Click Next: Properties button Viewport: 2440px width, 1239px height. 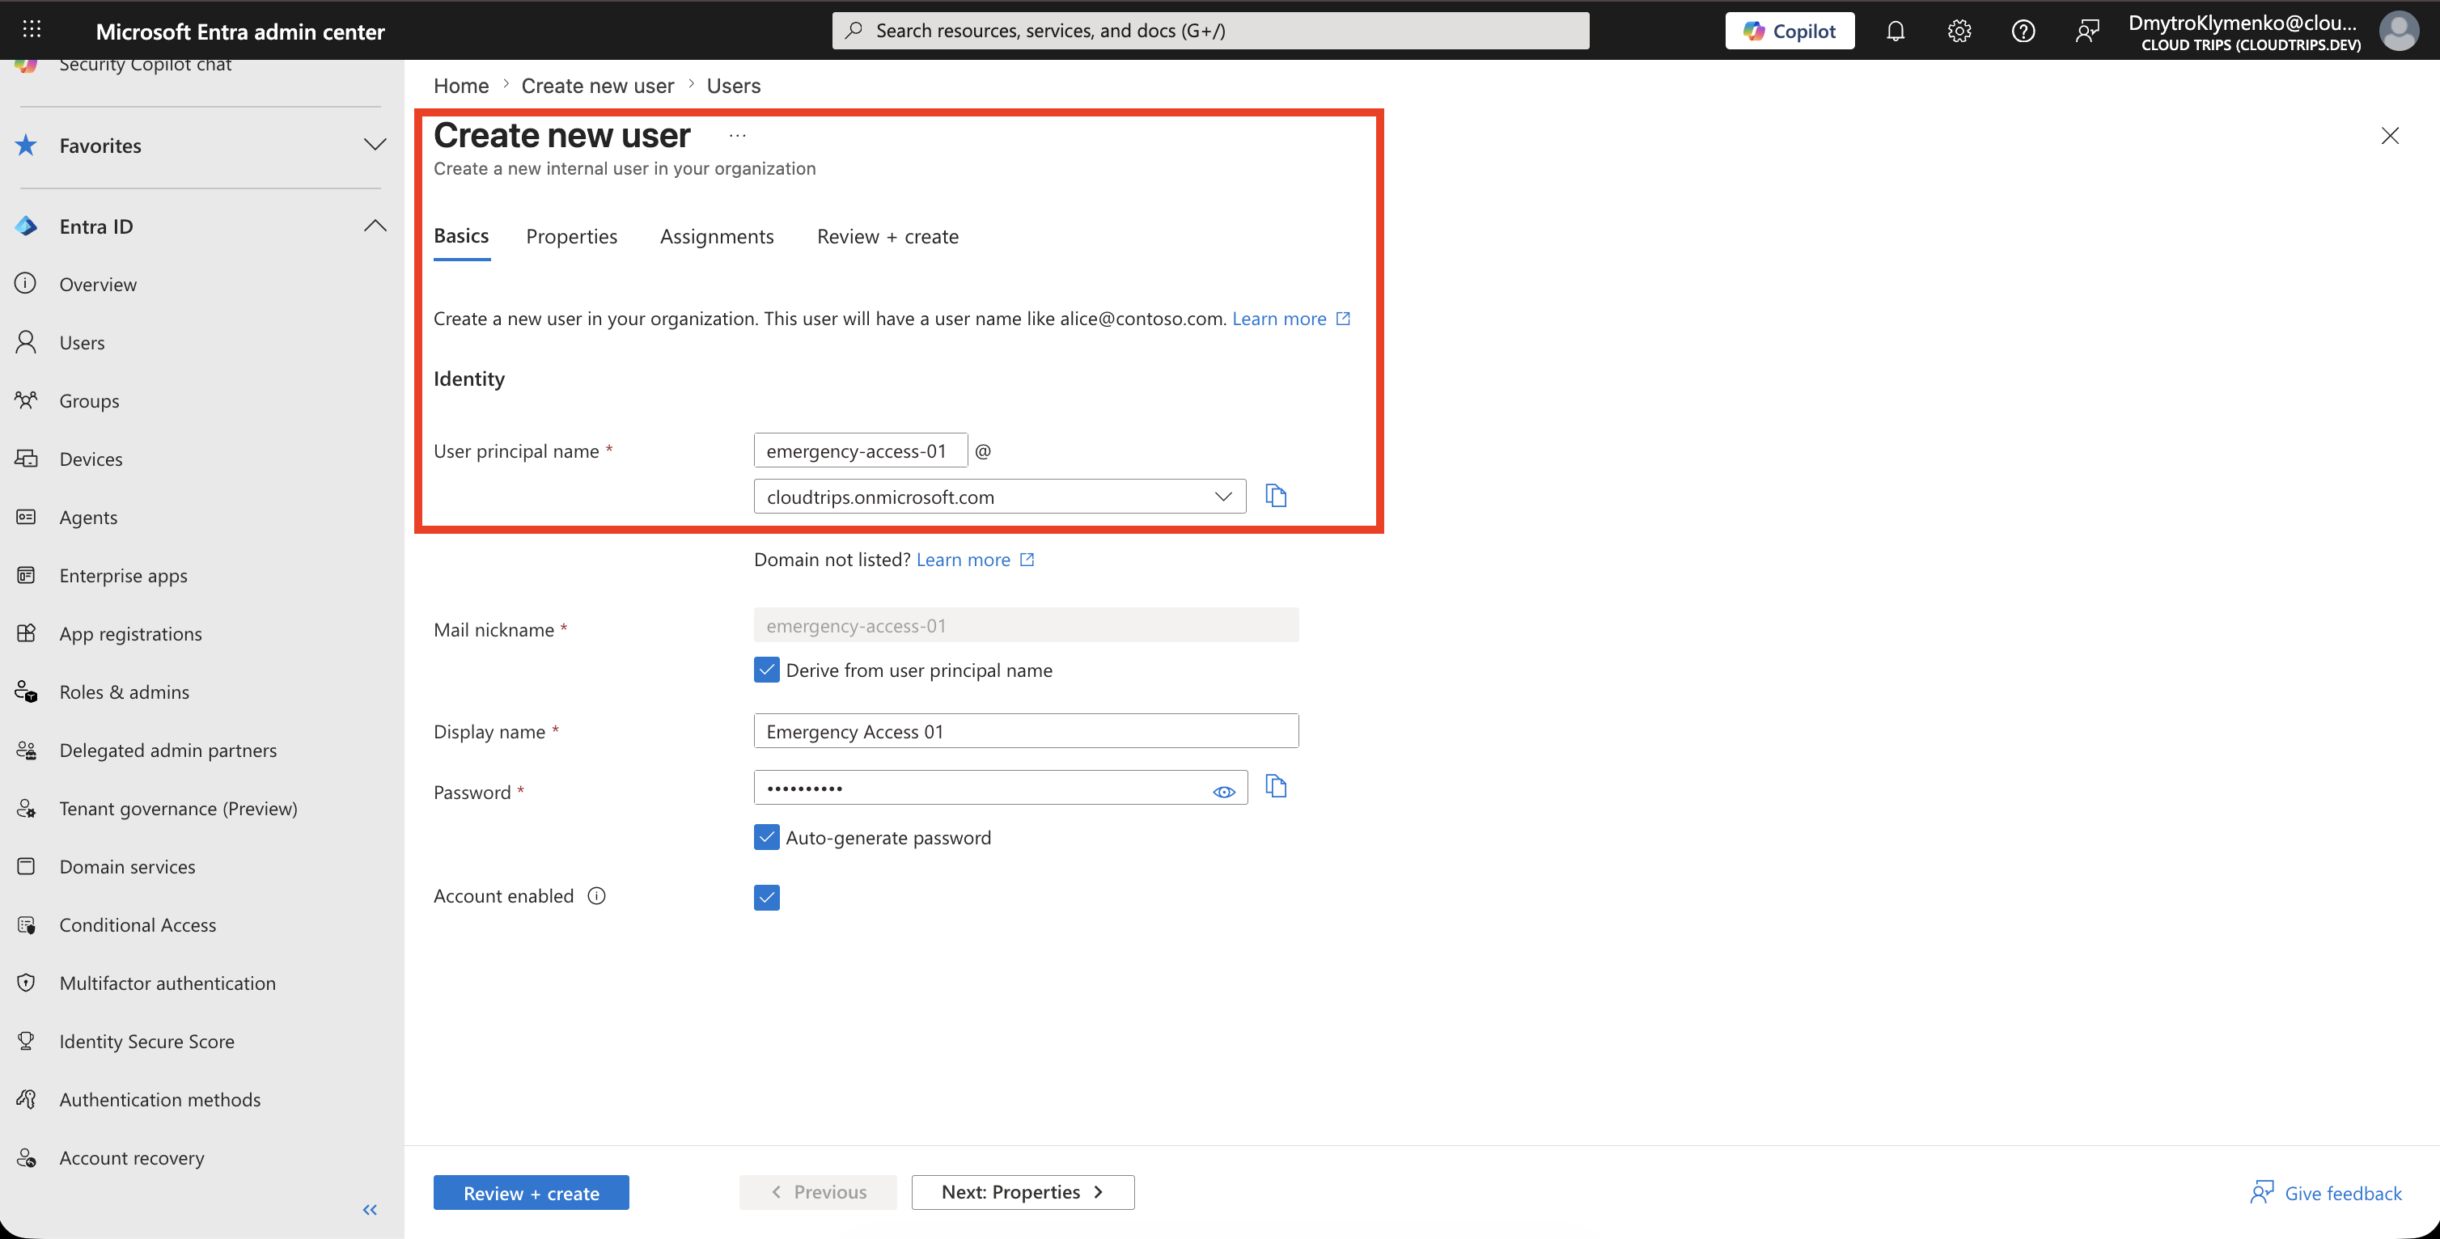click(1023, 1191)
